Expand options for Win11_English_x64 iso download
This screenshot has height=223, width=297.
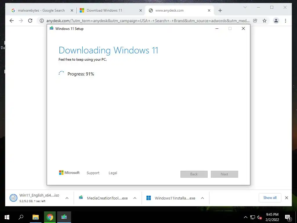[67, 198]
